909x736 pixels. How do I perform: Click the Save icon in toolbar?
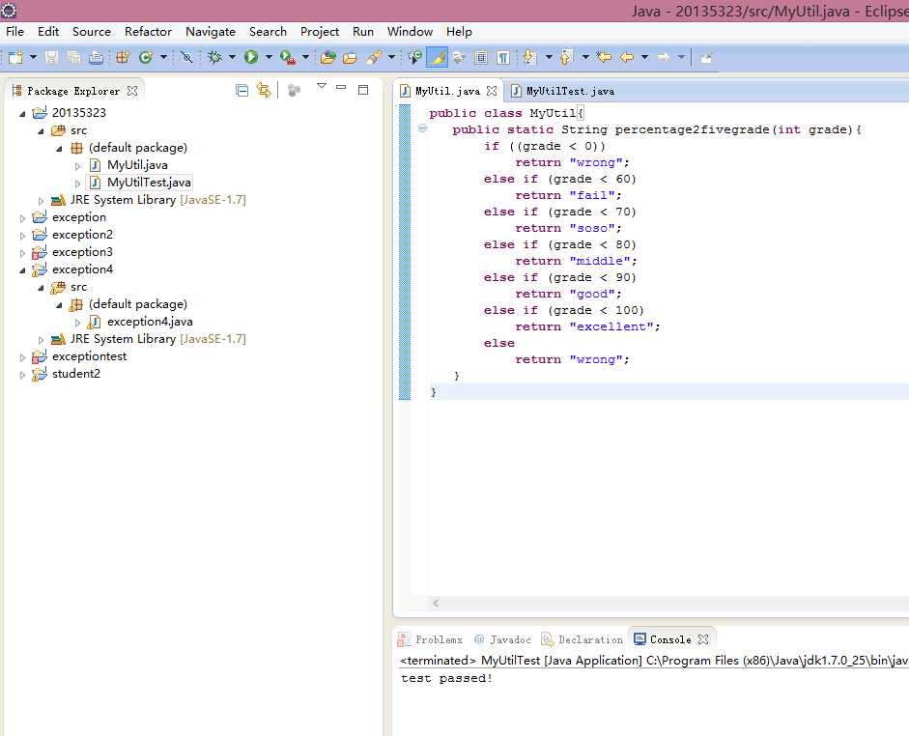pos(51,57)
